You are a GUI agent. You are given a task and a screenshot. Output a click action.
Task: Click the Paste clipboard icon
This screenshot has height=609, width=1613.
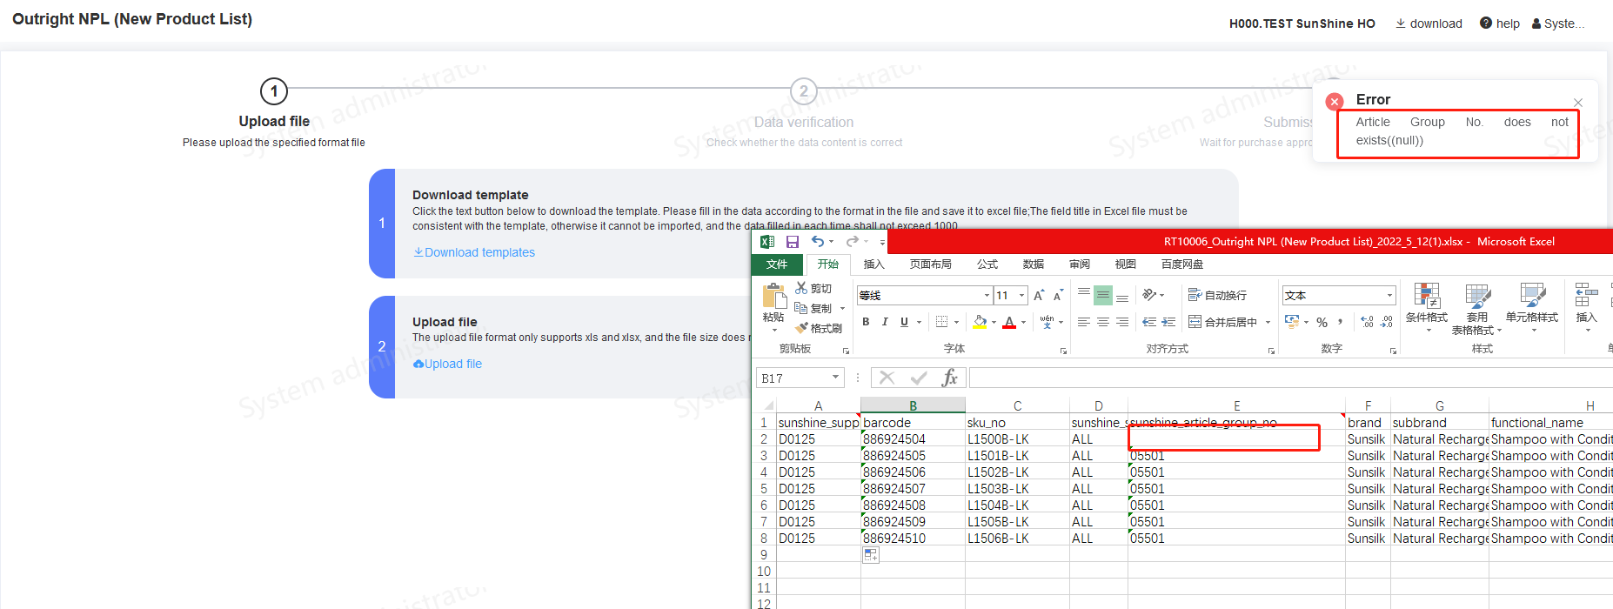pyautogui.click(x=773, y=297)
